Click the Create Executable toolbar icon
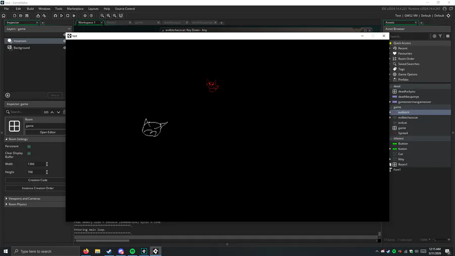 (x=38, y=16)
